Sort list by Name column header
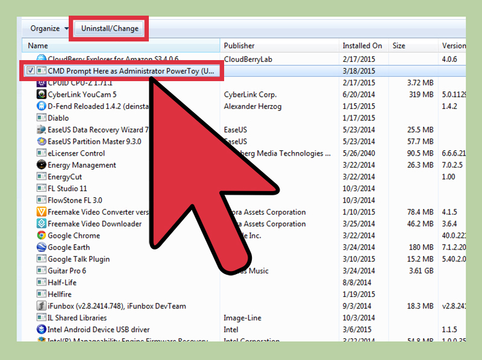The height and width of the screenshot is (360, 482). [121, 46]
